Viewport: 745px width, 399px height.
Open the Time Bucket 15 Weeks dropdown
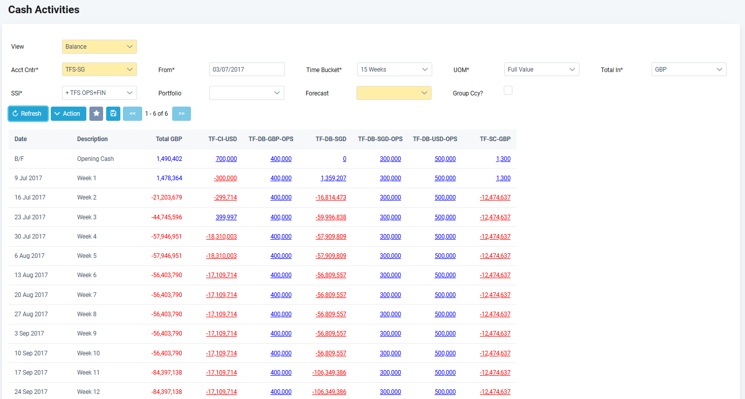[394, 70]
